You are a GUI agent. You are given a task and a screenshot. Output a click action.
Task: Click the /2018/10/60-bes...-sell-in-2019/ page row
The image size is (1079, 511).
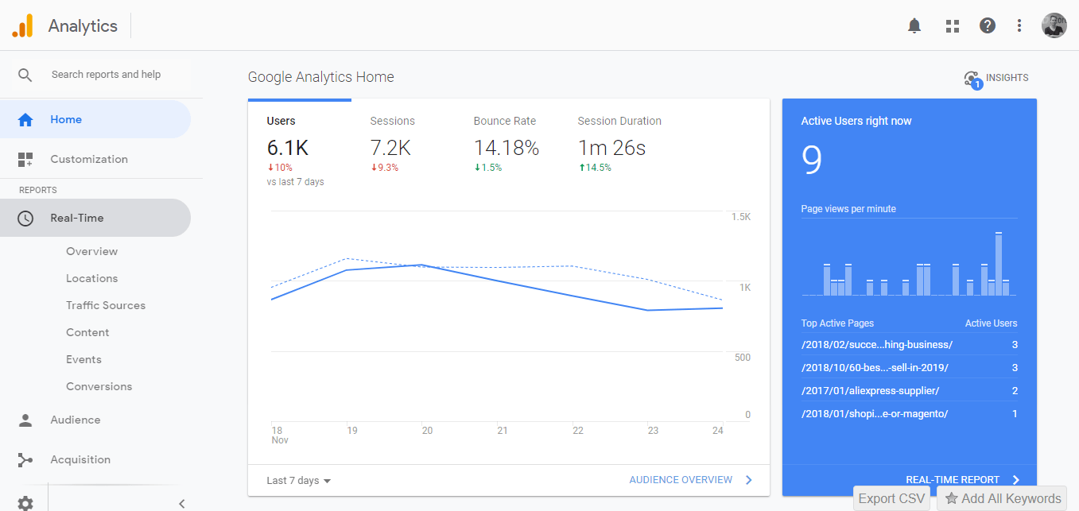pyautogui.click(x=909, y=368)
